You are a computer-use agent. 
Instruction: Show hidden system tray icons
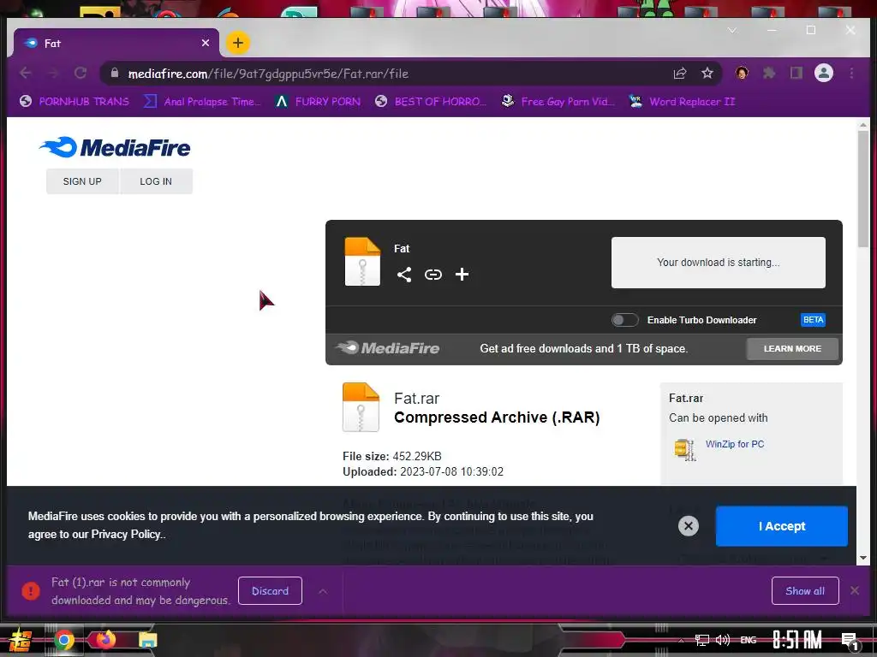(681, 640)
